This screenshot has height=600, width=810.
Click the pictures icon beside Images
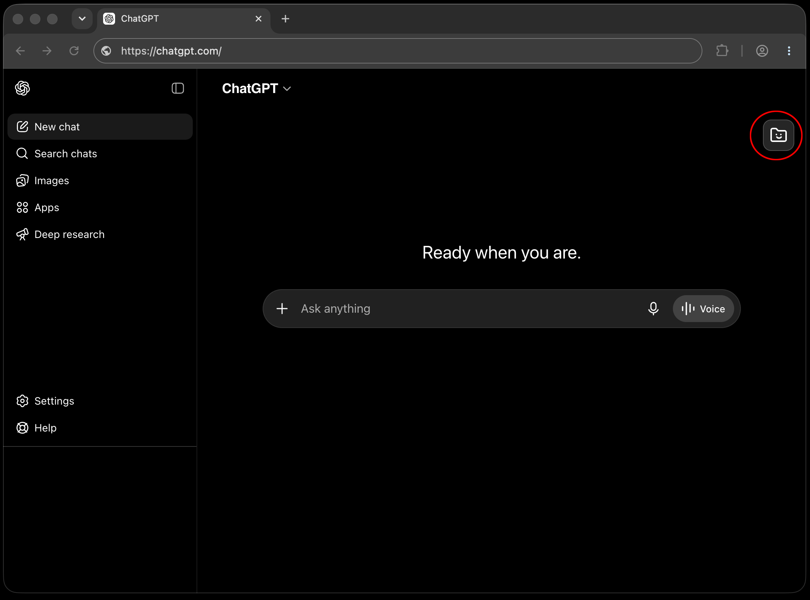pyautogui.click(x=22, y=180)
